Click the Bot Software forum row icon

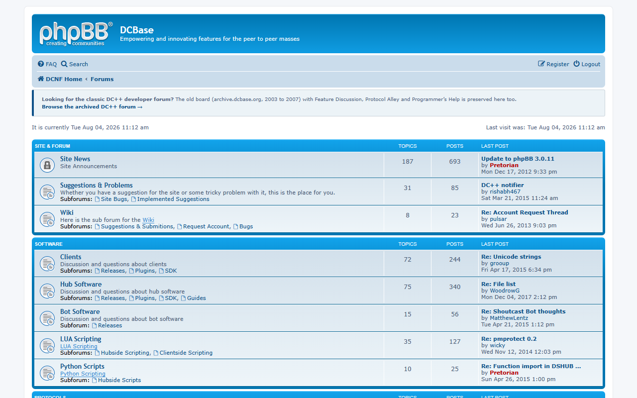pos(47,318)
